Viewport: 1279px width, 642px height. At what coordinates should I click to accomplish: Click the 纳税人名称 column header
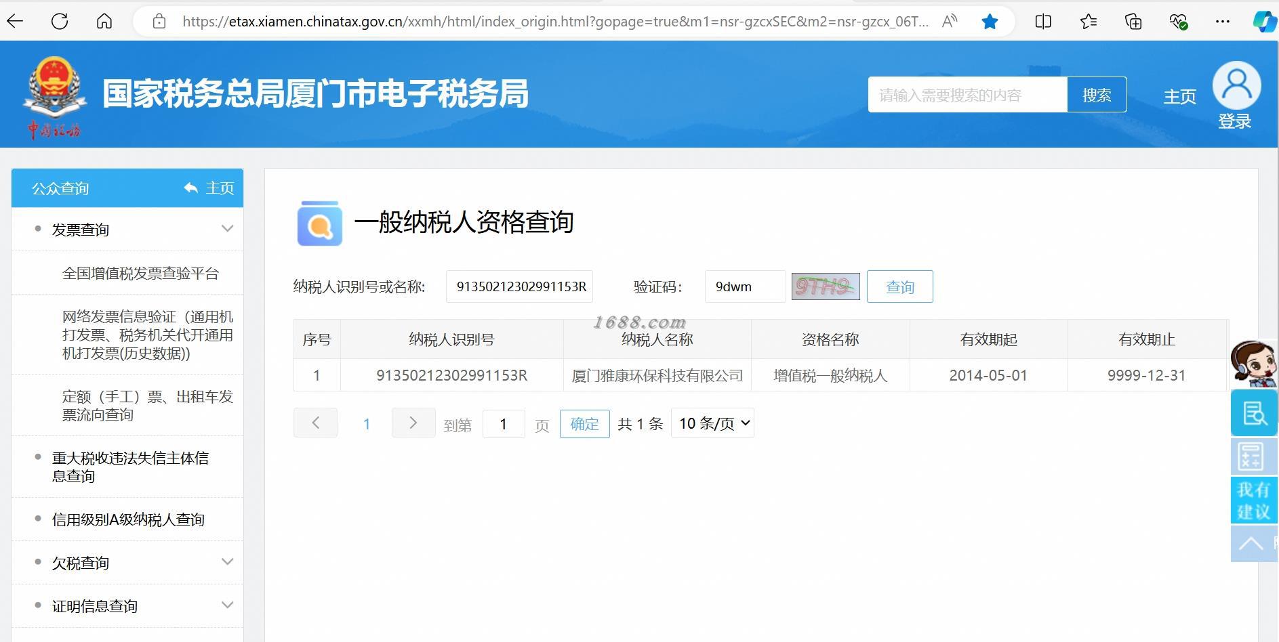(x=657, y=339)
